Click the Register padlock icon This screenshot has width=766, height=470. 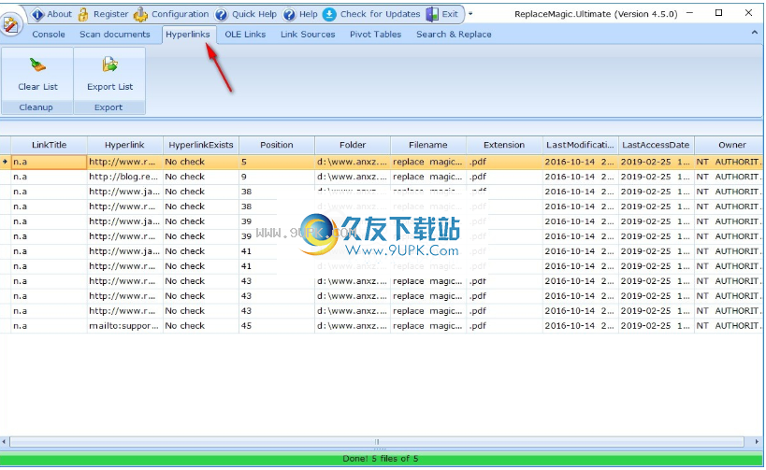83,14
